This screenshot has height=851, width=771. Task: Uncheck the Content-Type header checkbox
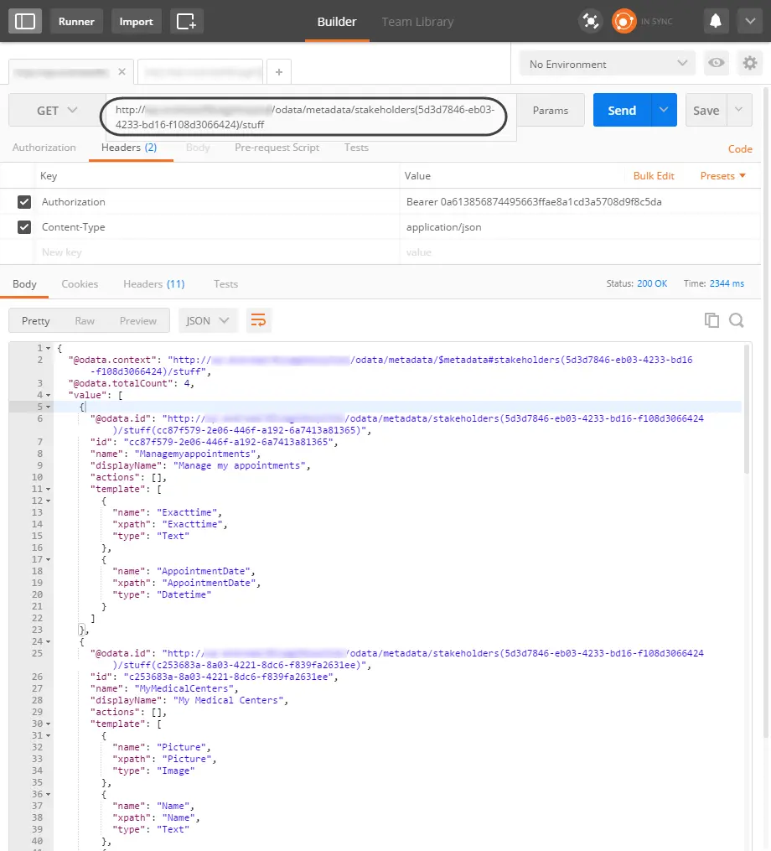click(x=24, y=227)
